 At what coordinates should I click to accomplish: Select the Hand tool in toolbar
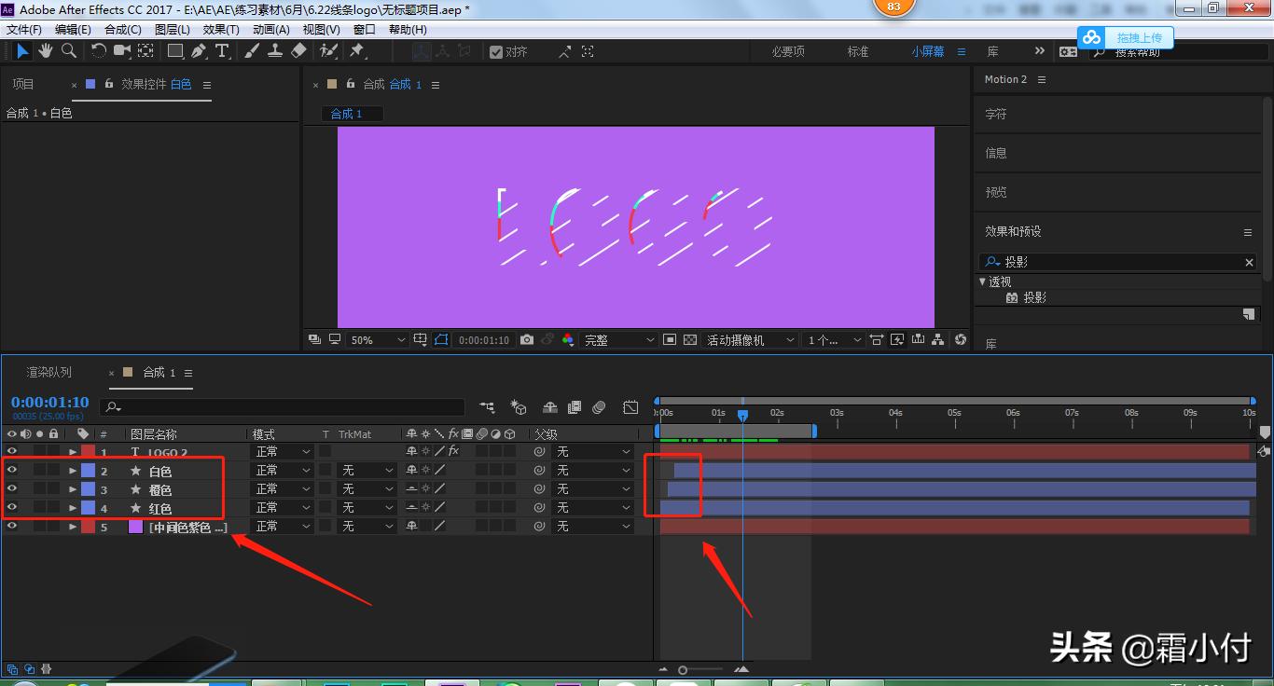45,51
